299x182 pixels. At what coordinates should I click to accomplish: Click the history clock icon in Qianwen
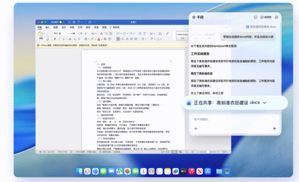256,17
